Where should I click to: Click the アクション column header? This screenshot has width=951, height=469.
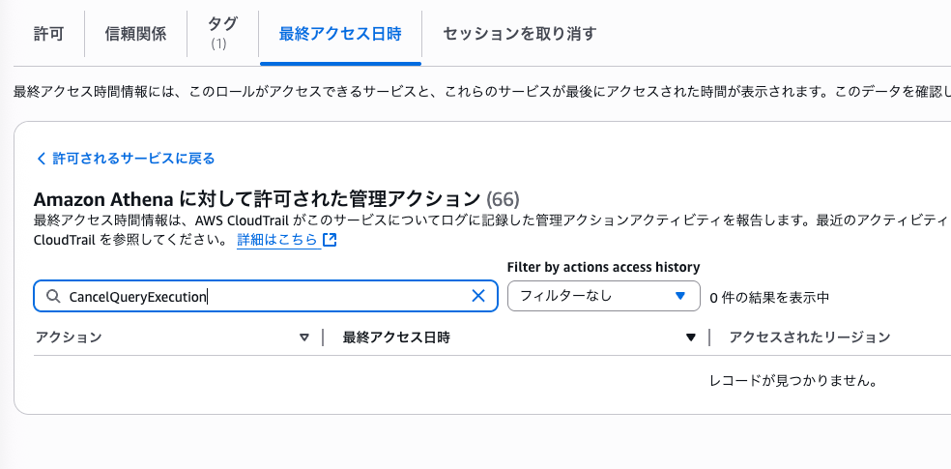click(x=69, y=337)
